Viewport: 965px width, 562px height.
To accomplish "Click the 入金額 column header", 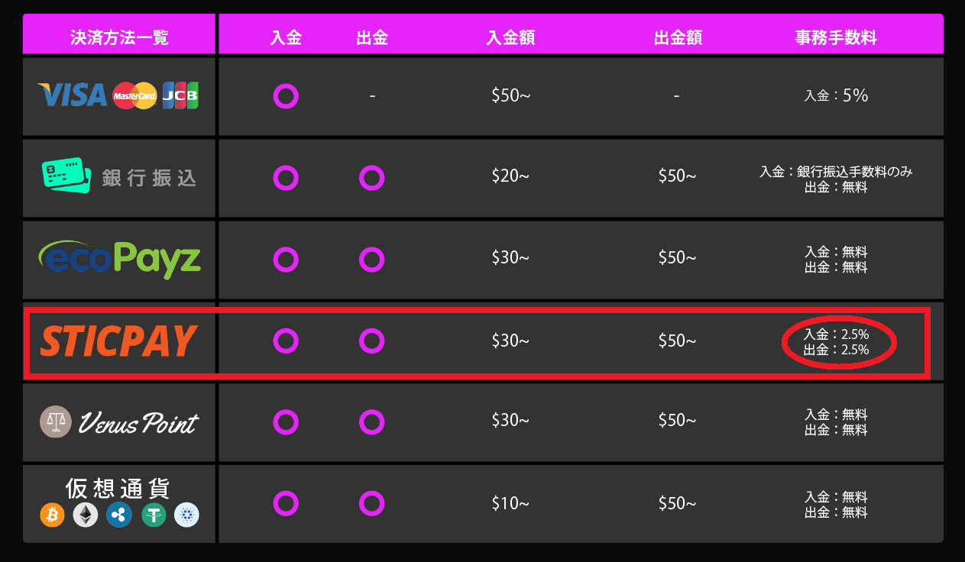I will coord(510,37).
